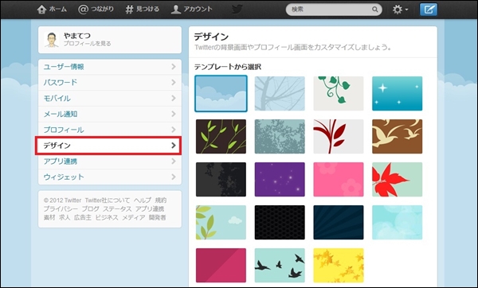This screenshot has height=288, width=478.
Task: Open the プロフィール settings tab
Action: click(x=110, y=130)
